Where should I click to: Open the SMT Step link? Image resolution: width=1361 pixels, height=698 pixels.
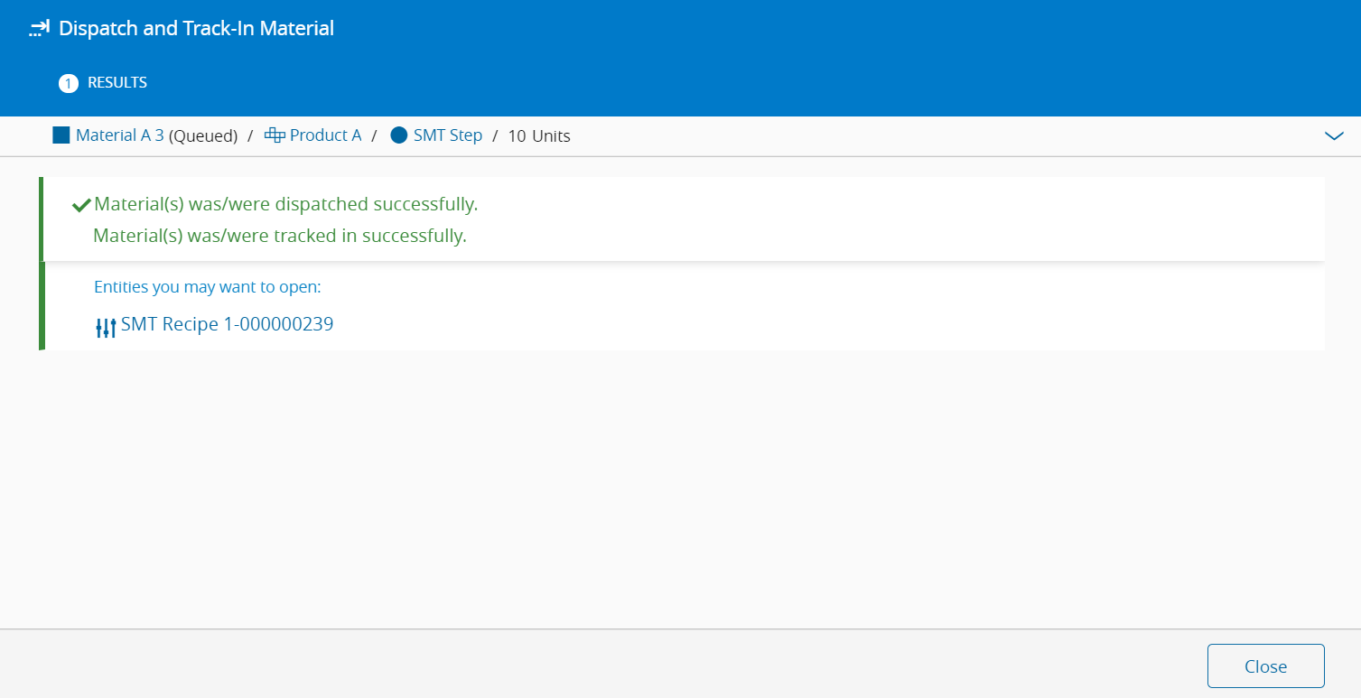(448, 135)
